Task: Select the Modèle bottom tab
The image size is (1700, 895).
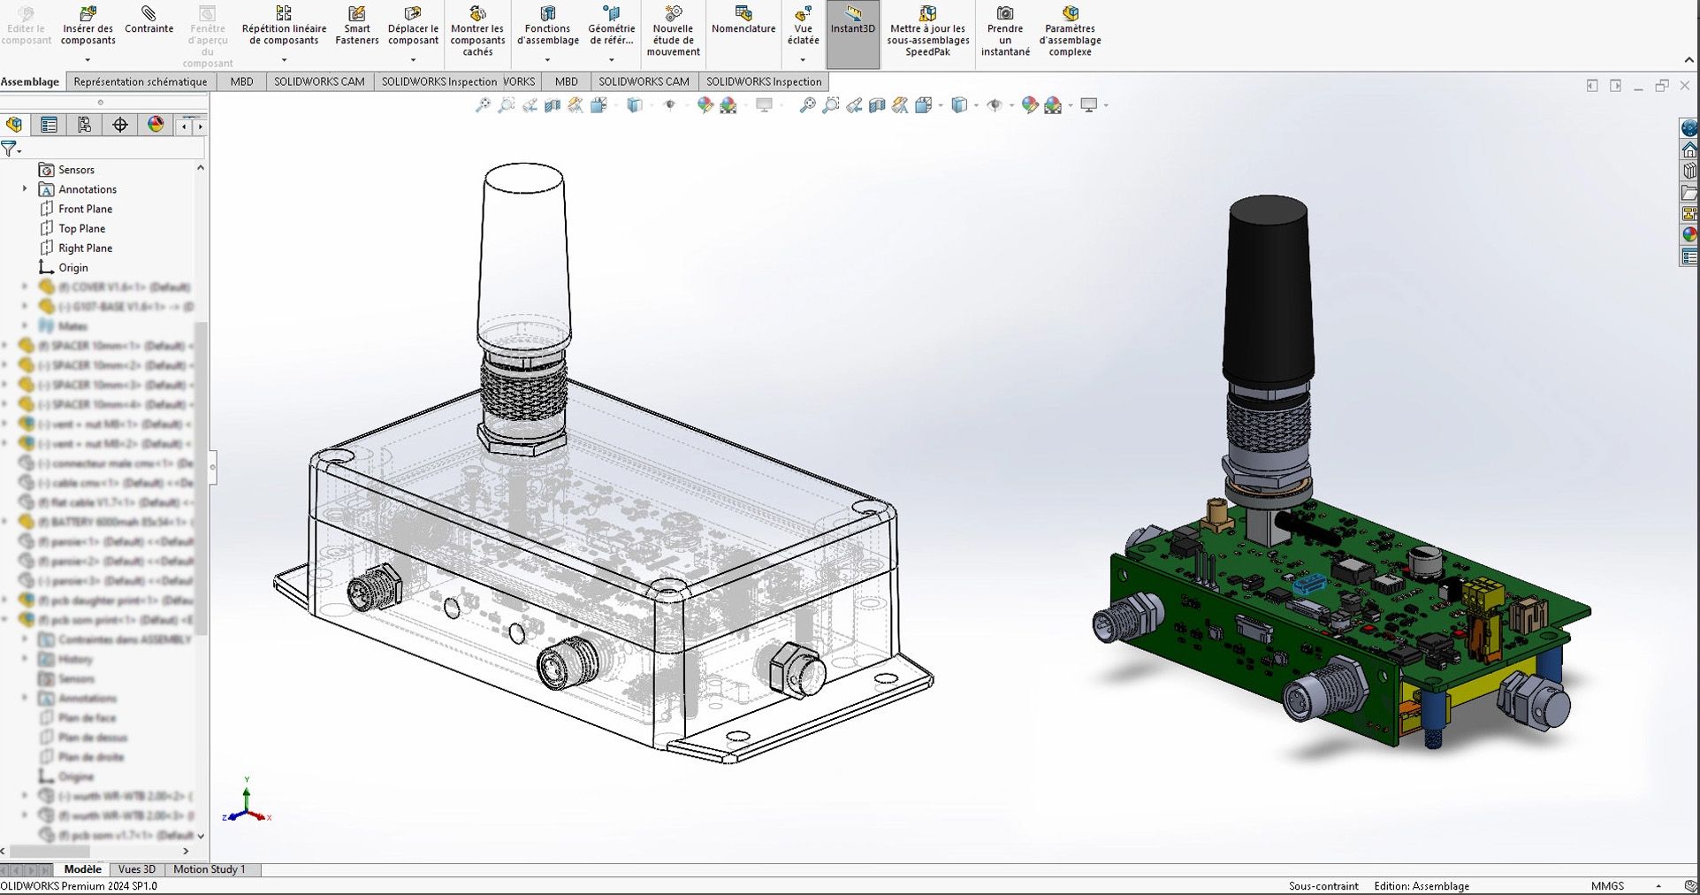Action: [83, 869]
